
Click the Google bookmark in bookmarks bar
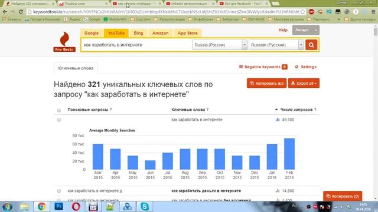[92, 19]
